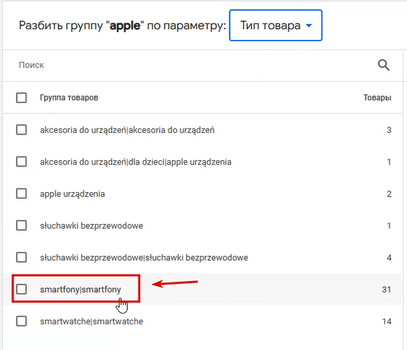Viewport: 407px width, 350px height.
Task: Check the smartfony|smartfony checkbox
Action: click(21, 289)
